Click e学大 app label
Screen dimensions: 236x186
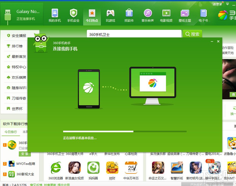click(x=93, y=154)
